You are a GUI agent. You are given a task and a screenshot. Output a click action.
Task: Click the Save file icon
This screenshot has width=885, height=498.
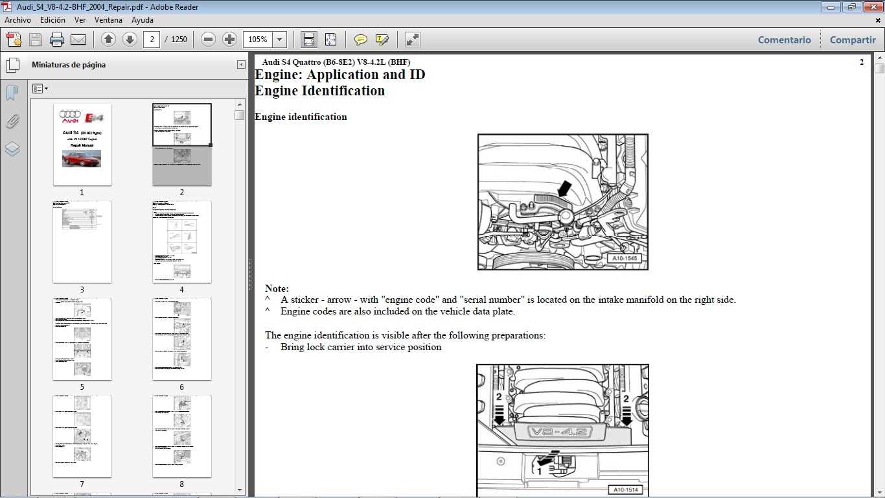click(x=36, y=40)
